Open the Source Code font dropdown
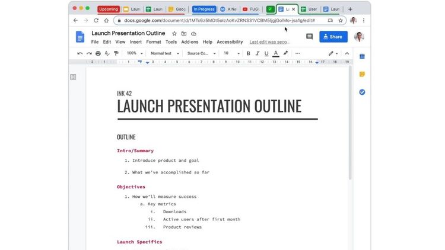This screenshot has height=250, width=445. pos(202,53)
